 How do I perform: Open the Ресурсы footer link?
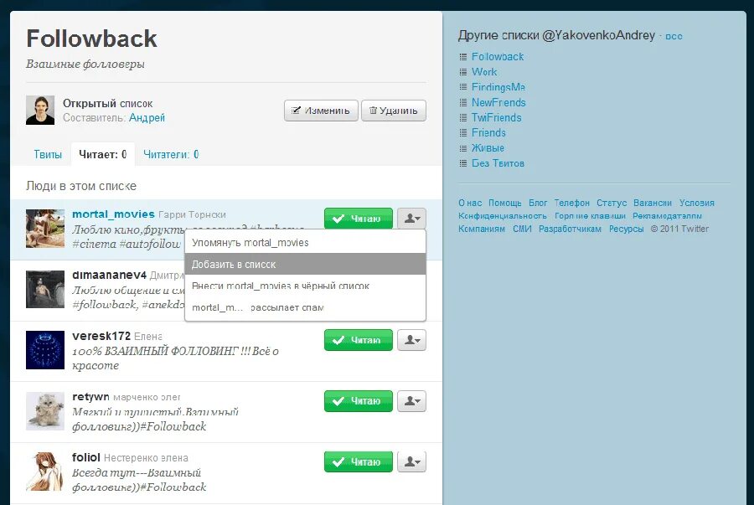626,229
